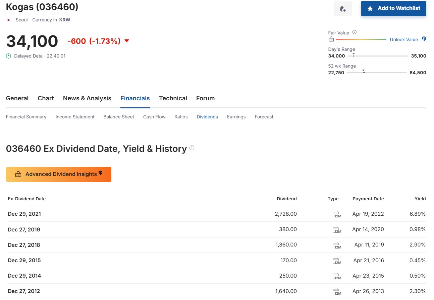434x300 pixels.
Task: Click the 12M type icon for Dec 27, 2018
Action: tap(337, 245)
